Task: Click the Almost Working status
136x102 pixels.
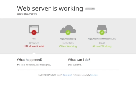Action: [x=102, y=46]
